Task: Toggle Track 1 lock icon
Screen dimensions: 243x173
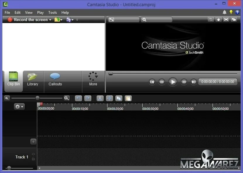Action: 33,159
